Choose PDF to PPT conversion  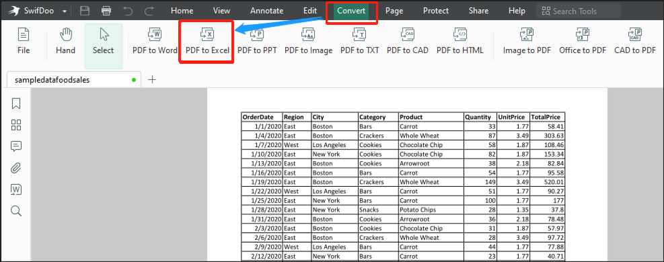257,41
